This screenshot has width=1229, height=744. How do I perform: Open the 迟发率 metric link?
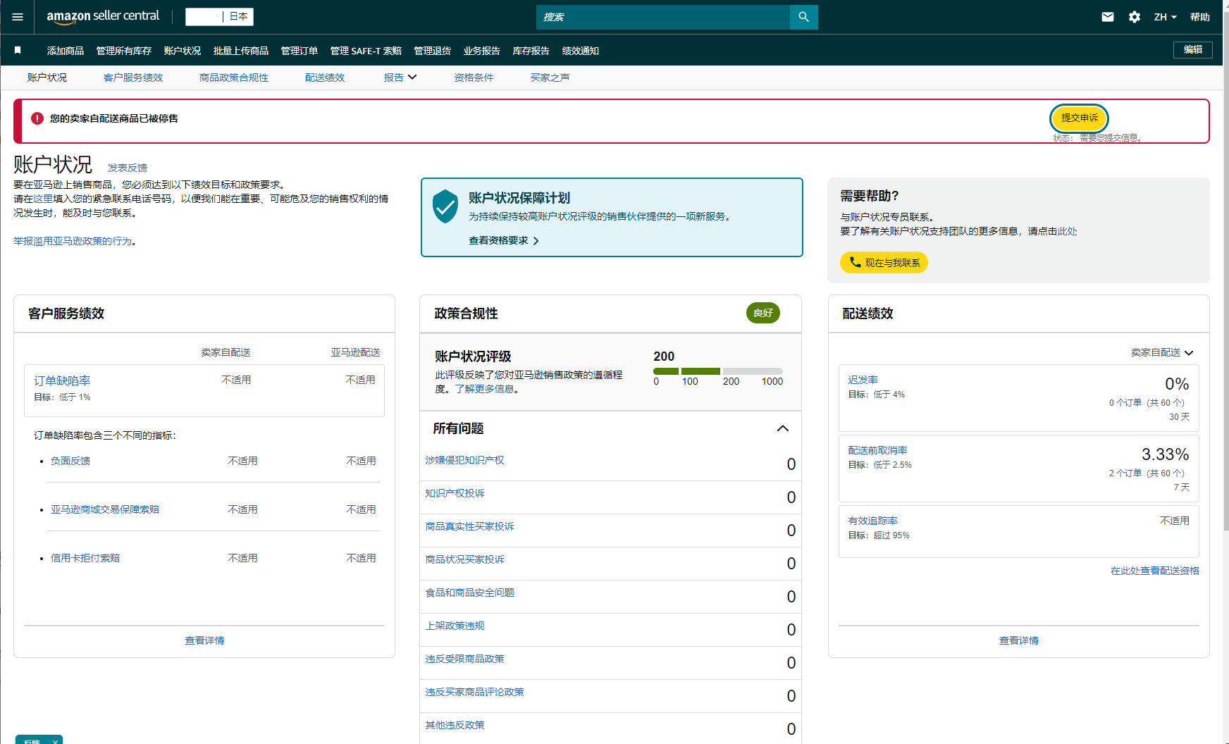pyautogui.click(x=863, y=380)
